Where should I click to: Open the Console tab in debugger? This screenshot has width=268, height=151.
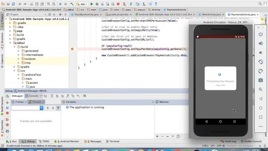pyautogui.click(x=33, y=96)
